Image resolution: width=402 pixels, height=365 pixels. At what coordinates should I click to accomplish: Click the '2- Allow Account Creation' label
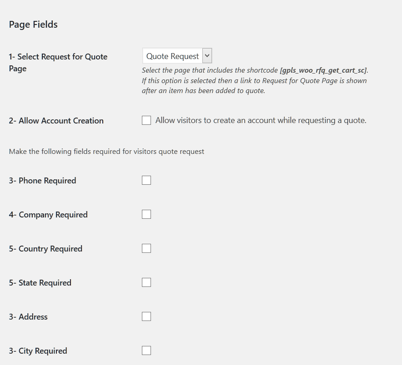pos(56,121)
